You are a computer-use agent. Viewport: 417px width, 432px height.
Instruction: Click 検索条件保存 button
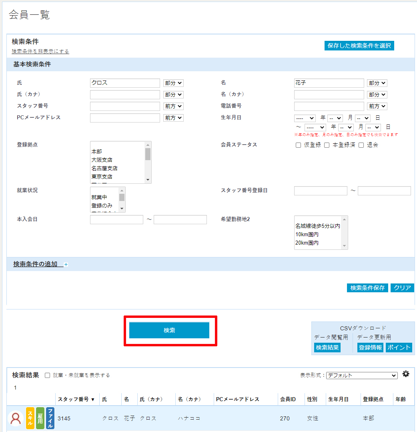(x=367, y=288)
